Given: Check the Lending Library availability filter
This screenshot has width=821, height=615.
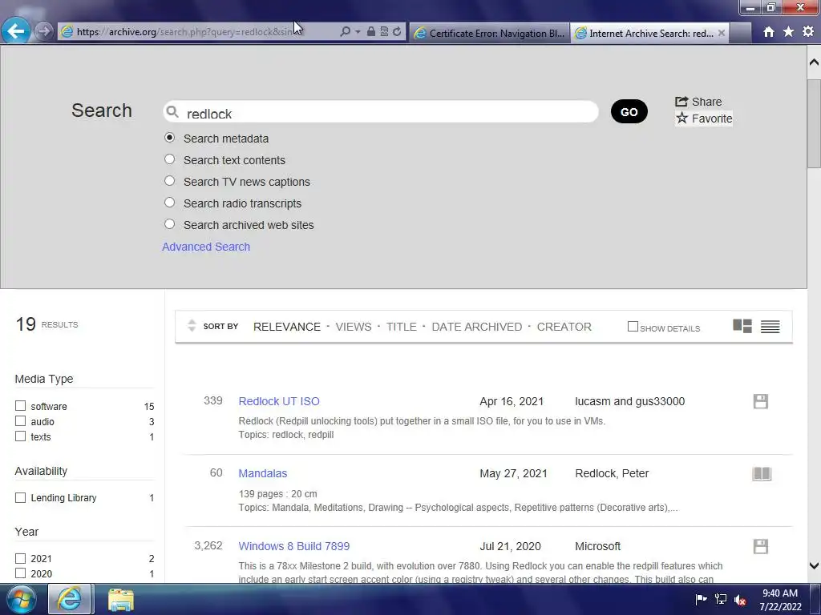Looking at the screenshot, I should (20, 498).
